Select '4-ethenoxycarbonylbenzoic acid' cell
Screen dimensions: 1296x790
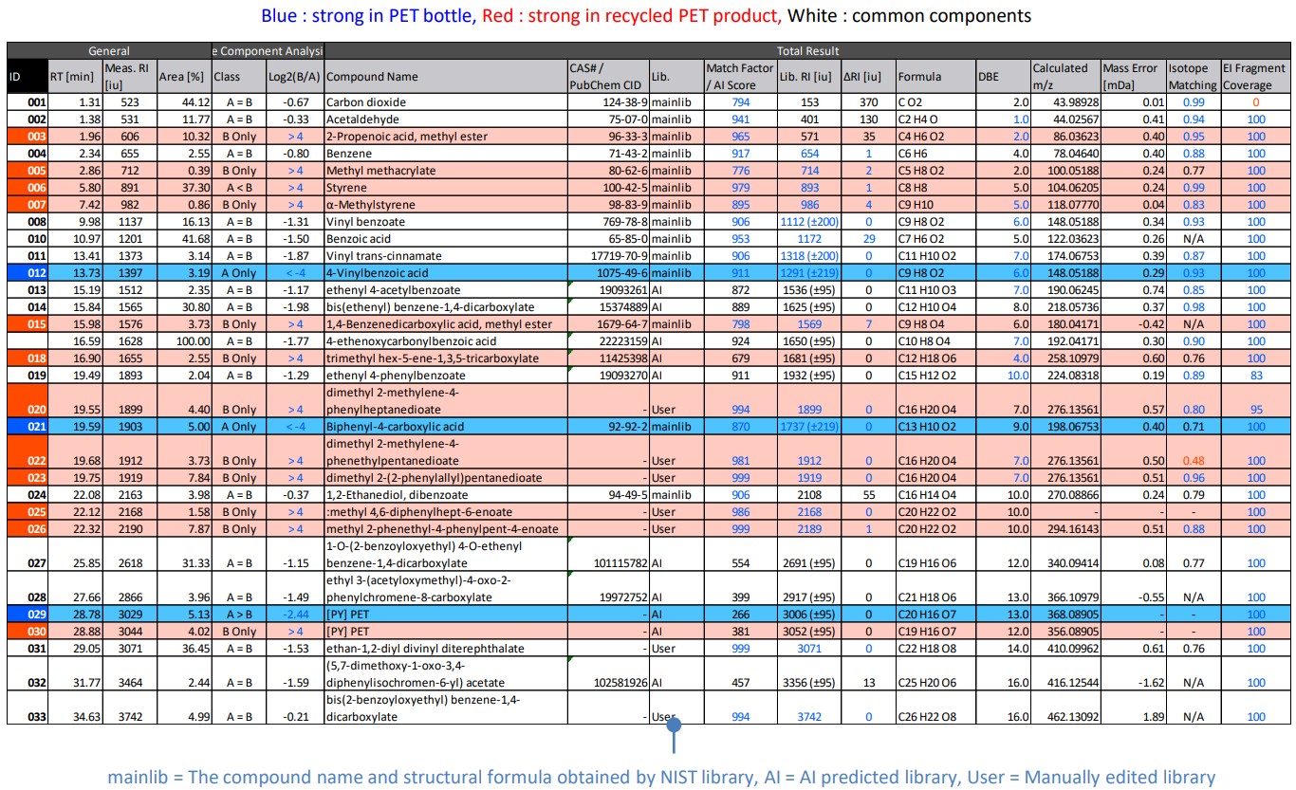(445, 340)
